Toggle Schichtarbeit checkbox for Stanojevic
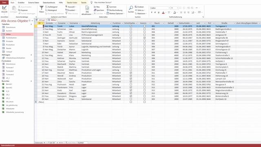 (131, 96)
